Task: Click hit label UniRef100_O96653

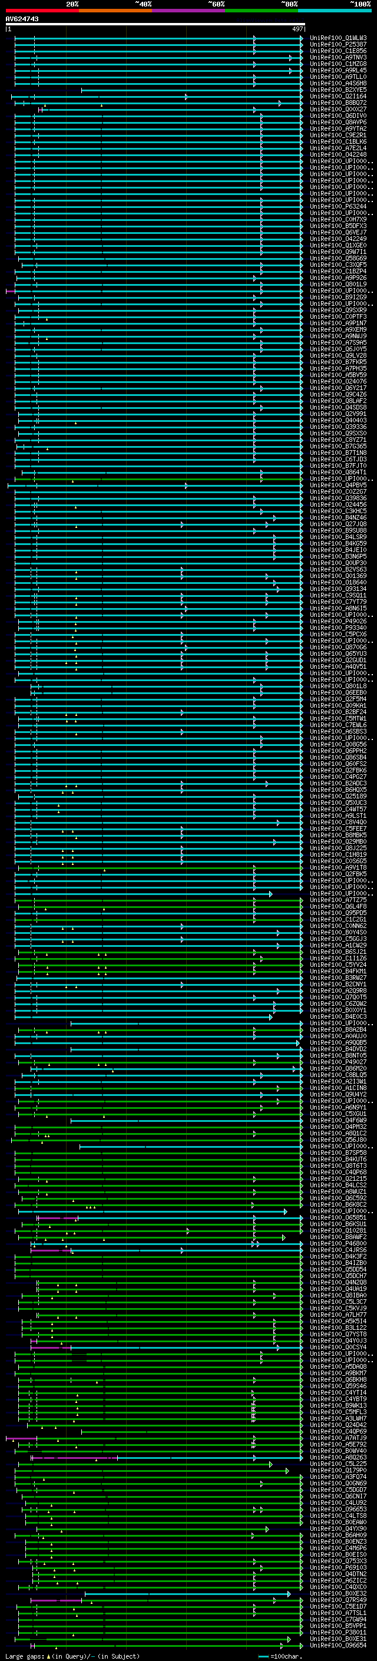Action: point(338,1509)
